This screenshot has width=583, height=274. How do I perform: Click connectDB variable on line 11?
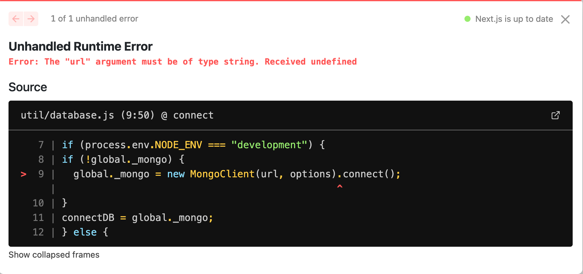pos(88,218)
